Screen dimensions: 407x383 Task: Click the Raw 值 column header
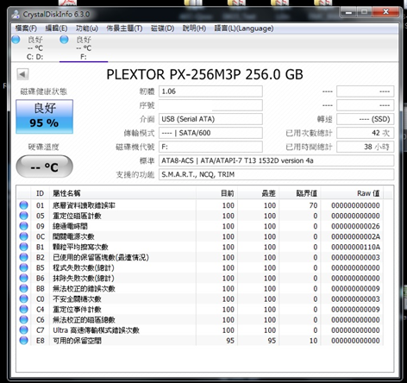(352, 193)
